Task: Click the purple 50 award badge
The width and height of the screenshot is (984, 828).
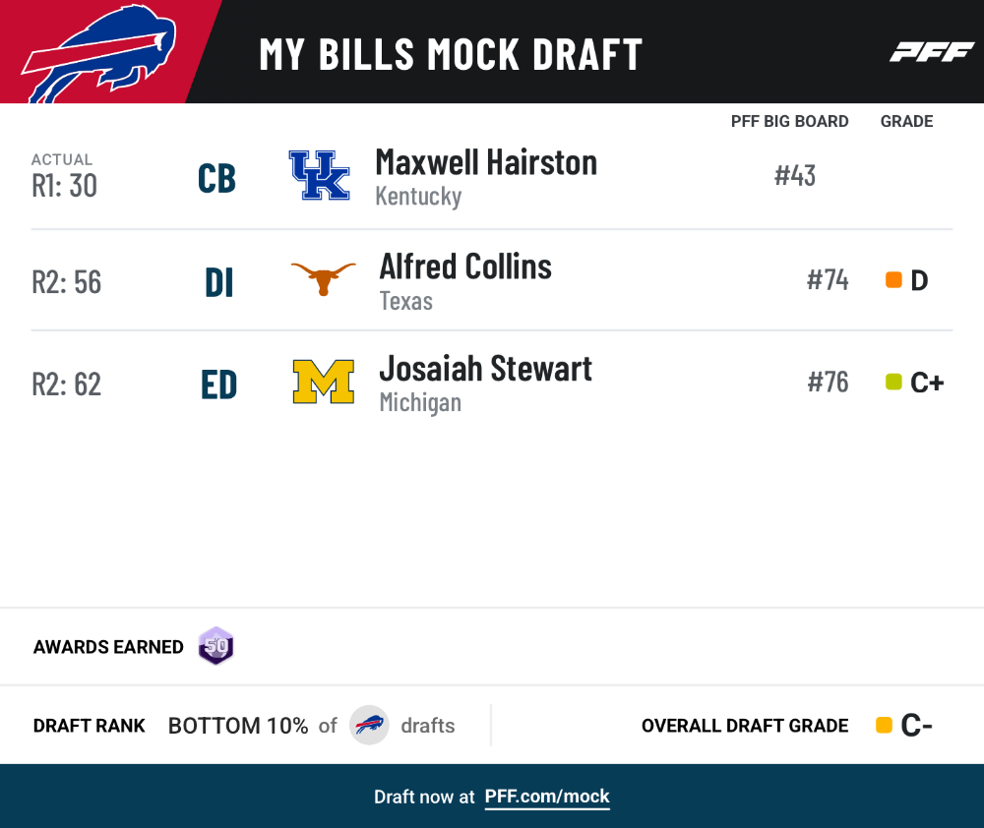Action: coord(215,645)
